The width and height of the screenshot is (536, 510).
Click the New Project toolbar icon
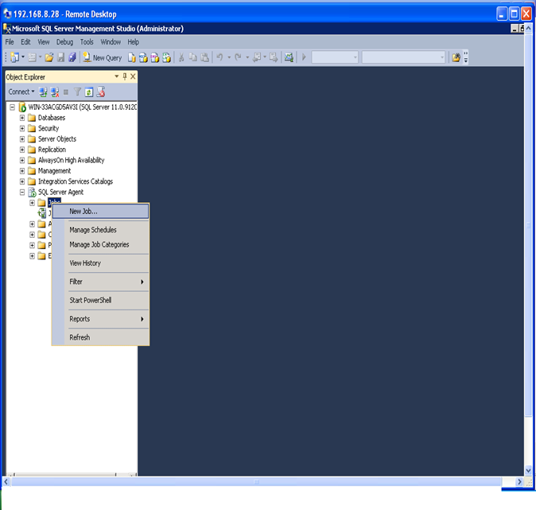(x=14, y=57)
